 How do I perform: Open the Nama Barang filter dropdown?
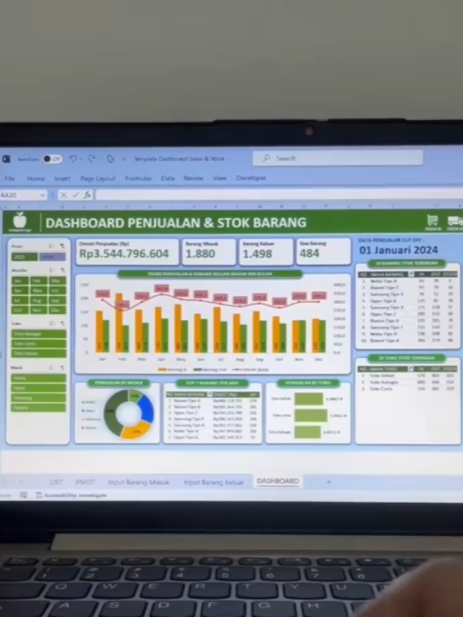click(x=411, y=274)
